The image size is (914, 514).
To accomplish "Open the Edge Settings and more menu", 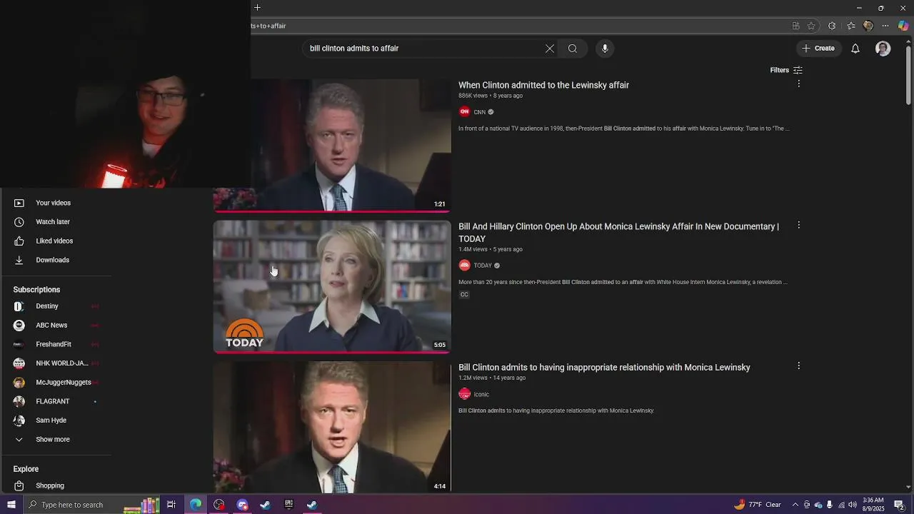I will [885, 26].
